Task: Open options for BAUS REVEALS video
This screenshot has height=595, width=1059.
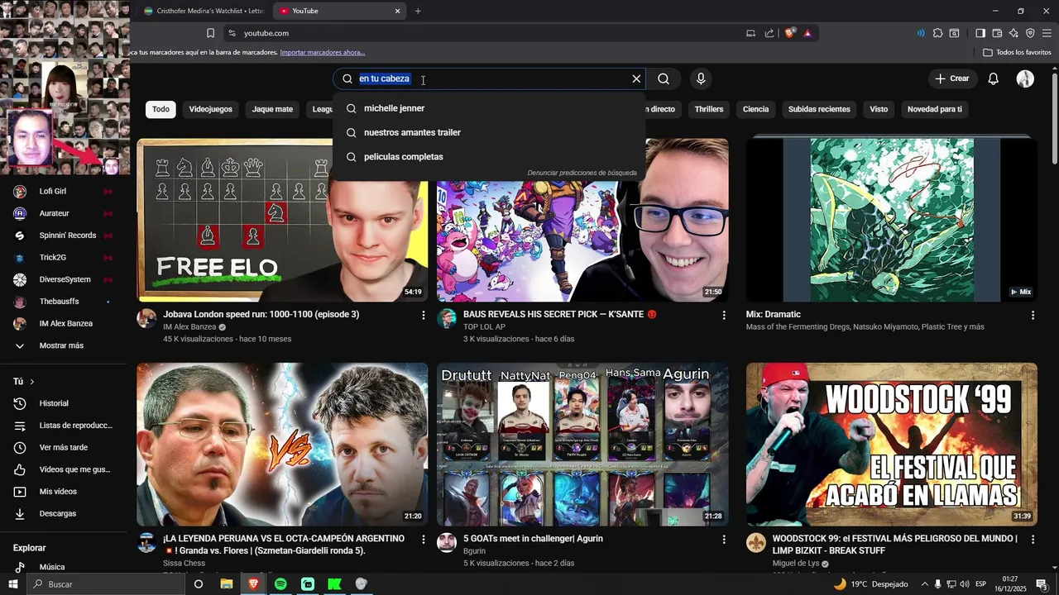Action: click(724, 315)
